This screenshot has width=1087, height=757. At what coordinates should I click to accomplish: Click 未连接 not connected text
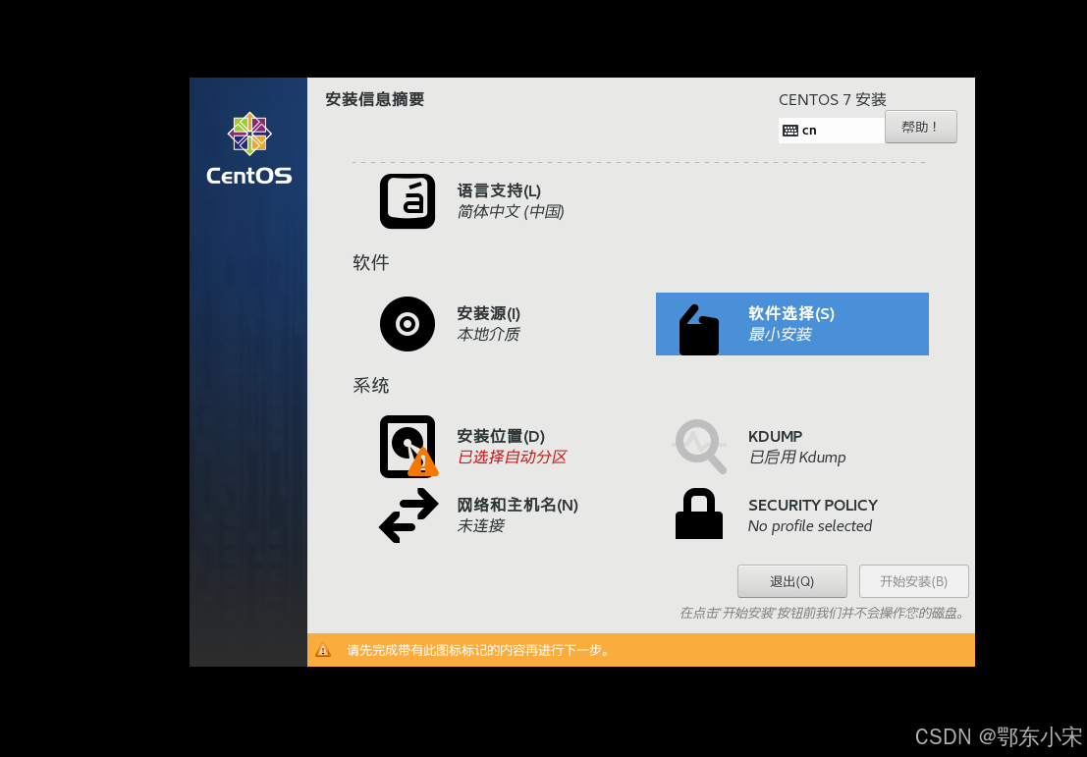coord(480,525)
